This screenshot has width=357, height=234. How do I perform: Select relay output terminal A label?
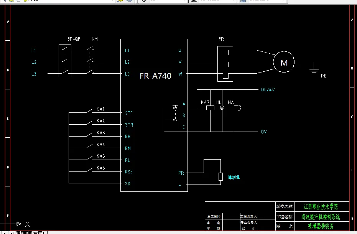pyautogui.click(x=184, y=104)
